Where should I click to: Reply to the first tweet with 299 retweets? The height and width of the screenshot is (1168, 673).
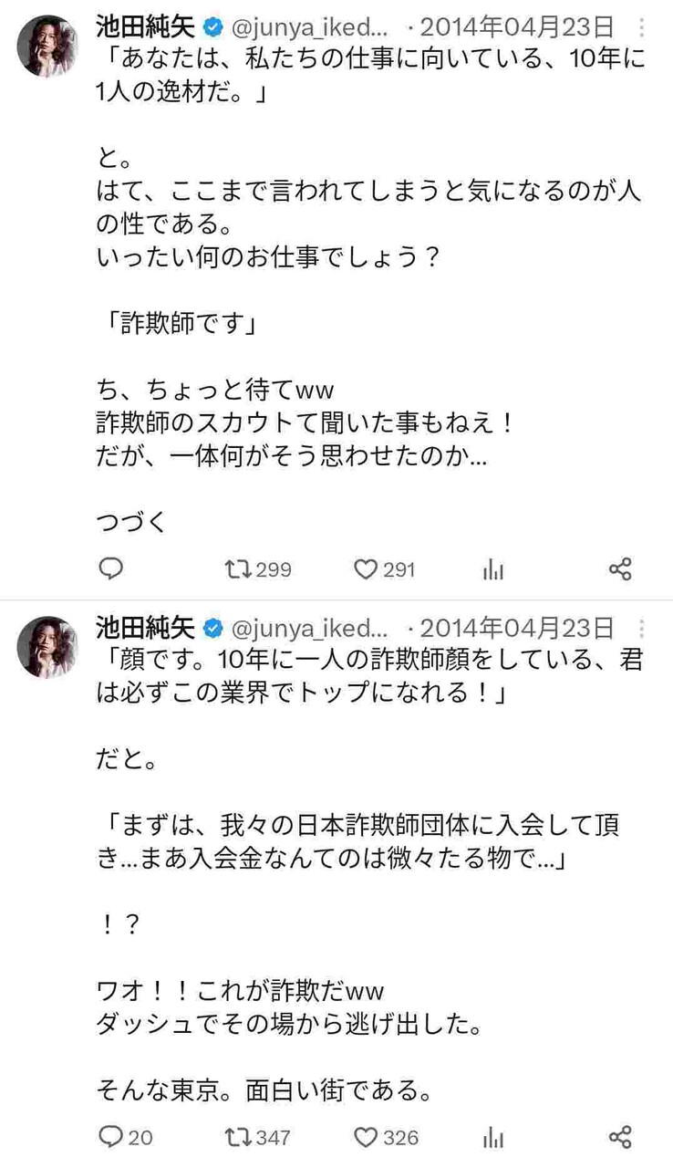click(x=110, y=569)
